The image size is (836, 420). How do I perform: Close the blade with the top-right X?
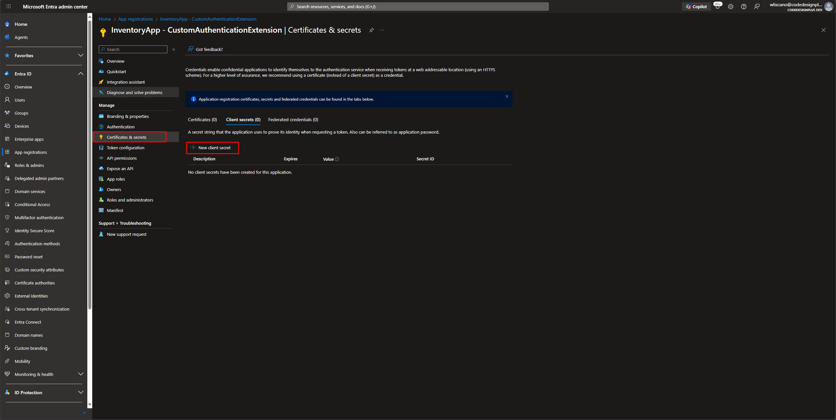pos(824,30)
